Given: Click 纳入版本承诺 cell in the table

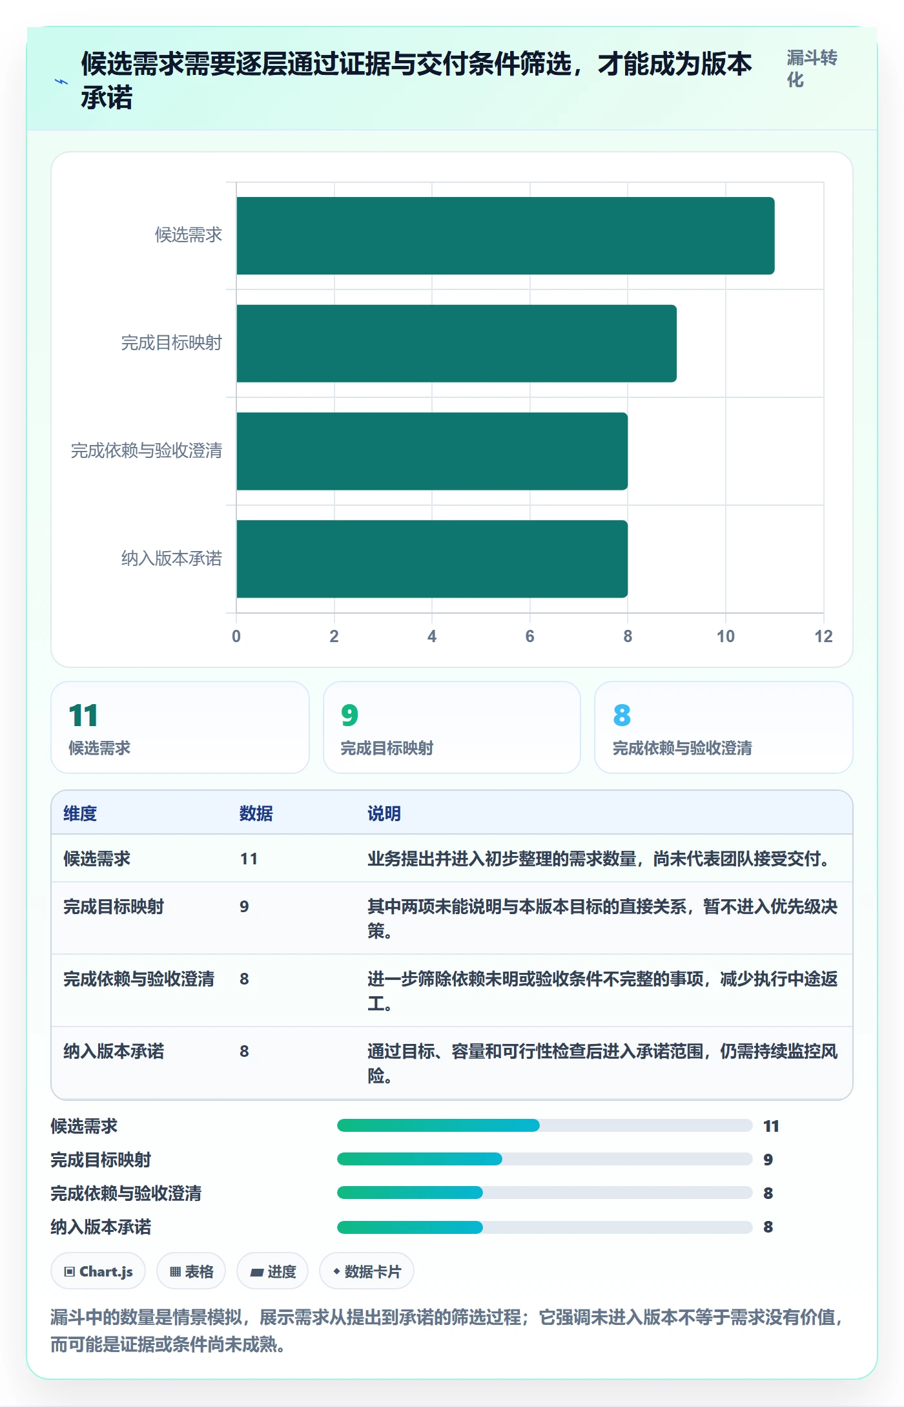Looking at the screenshot, I should pyautogui.click(x=114, y=1051).
